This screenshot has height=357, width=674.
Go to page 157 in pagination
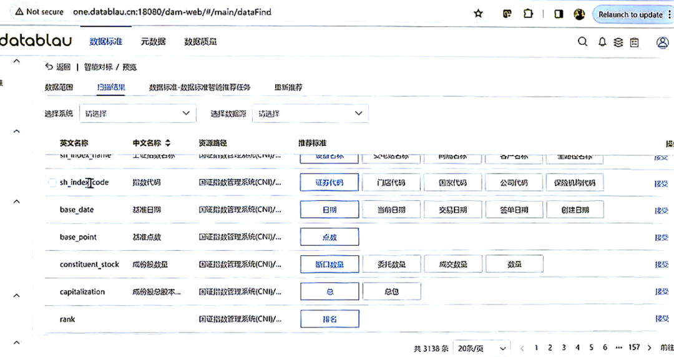pos(634,348)
